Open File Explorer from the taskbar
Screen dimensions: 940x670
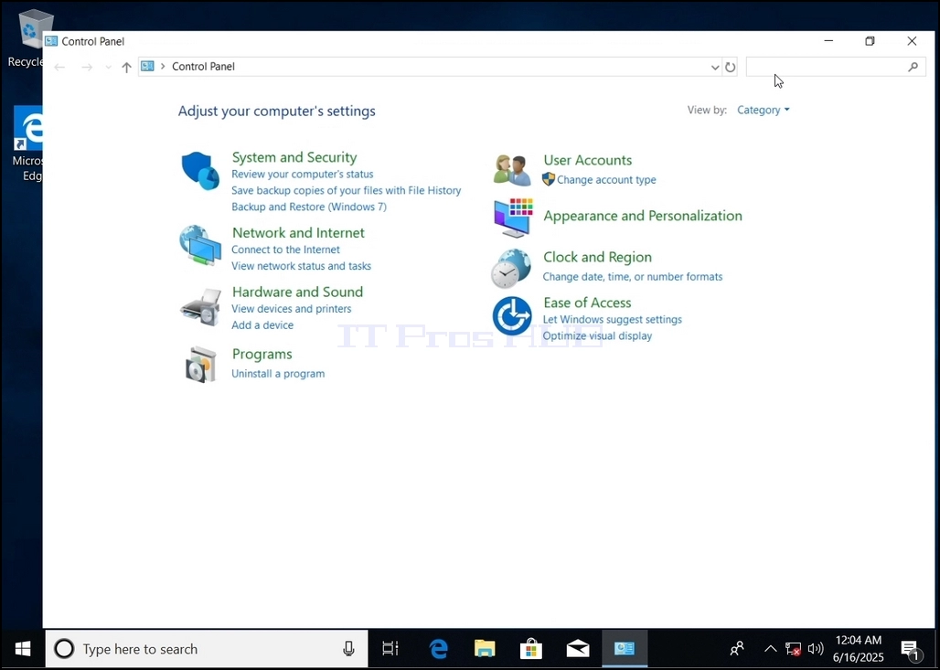(x=485, y=648)
